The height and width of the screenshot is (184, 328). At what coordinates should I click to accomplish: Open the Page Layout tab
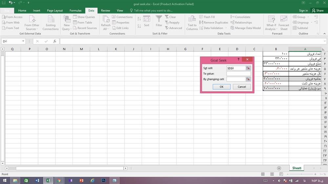pyautogui.click(x=55, y=10)
